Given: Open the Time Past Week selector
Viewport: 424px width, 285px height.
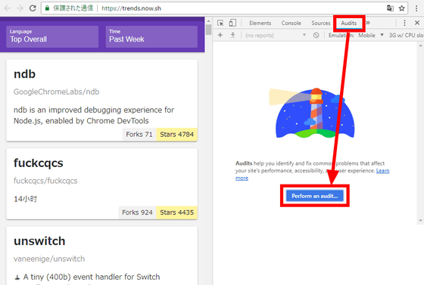Looking at the screenshot, I should coord(151,36).
